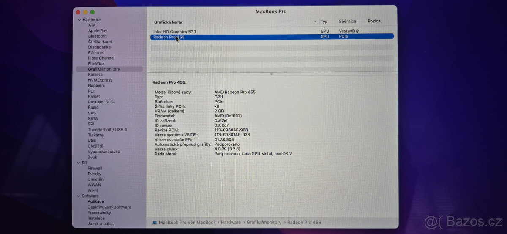Open Aplikace under Software

point(95,201)
